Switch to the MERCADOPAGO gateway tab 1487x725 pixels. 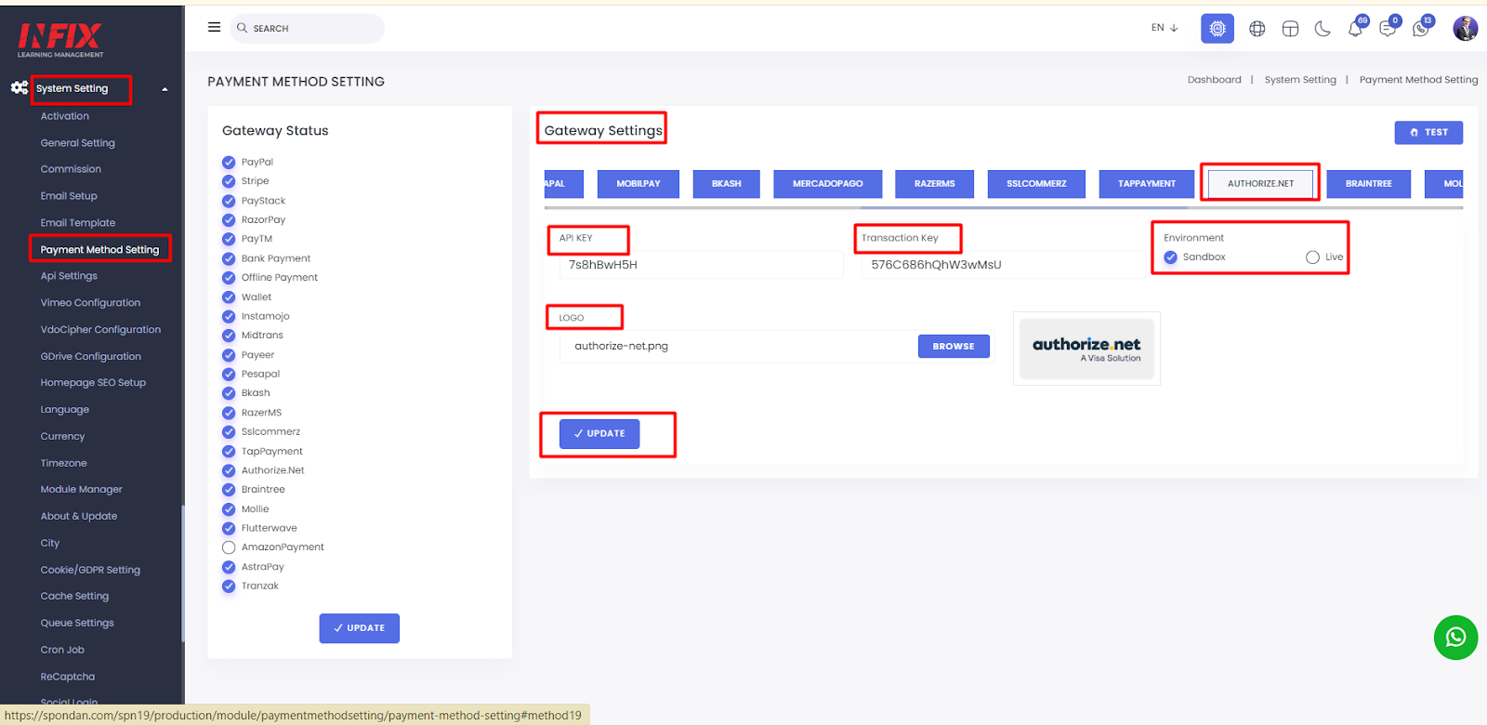pyautogui.click(x=828, y=184)
